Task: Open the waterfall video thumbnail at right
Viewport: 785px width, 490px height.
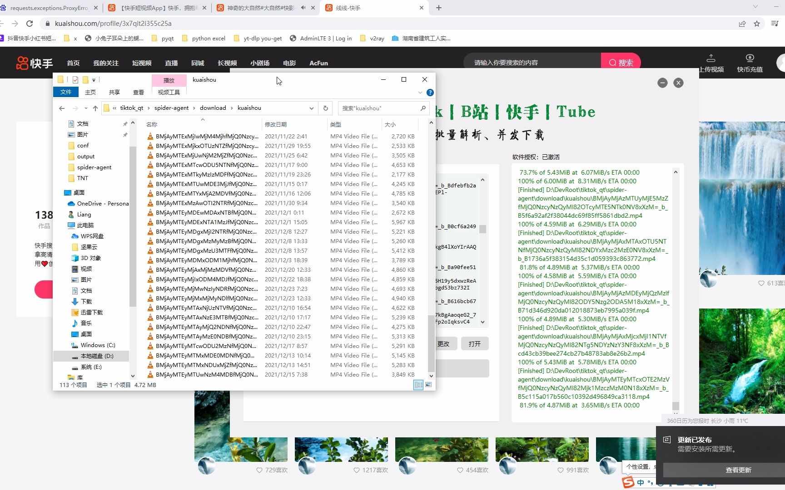Action: coord(742,198)
